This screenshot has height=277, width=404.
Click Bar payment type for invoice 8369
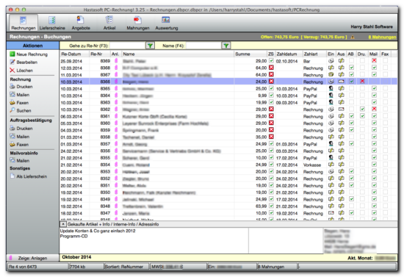(x=306, y=61)
